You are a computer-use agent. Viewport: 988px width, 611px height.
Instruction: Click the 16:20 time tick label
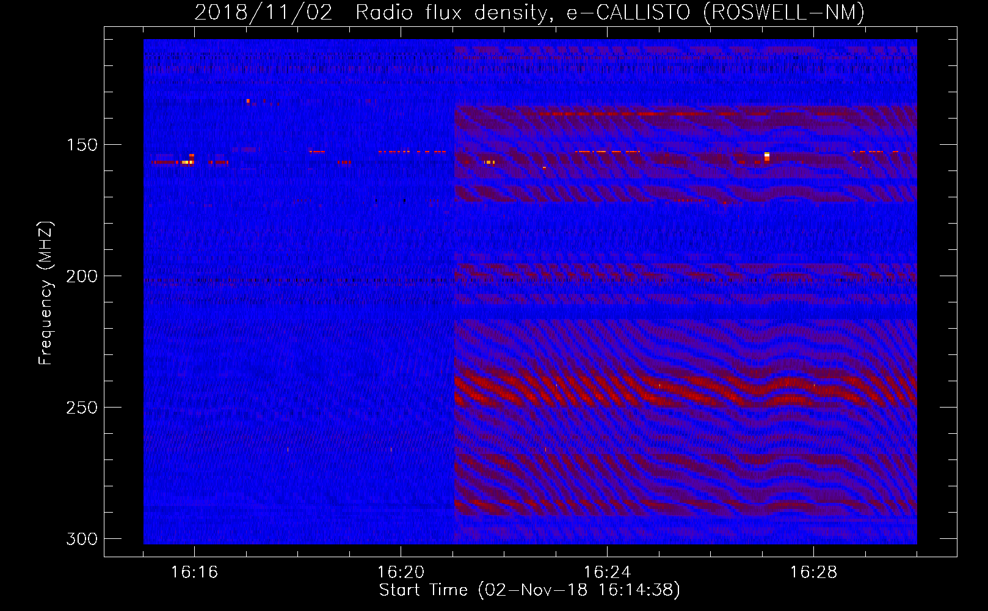(x=401, y=573)
